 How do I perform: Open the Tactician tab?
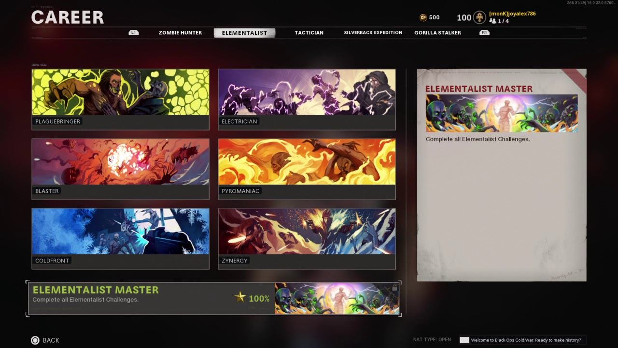[x=309, y=33]
